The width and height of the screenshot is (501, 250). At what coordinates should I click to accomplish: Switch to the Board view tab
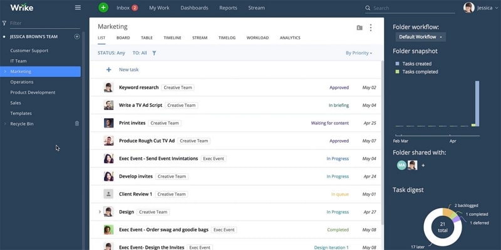tap(123, 37)
